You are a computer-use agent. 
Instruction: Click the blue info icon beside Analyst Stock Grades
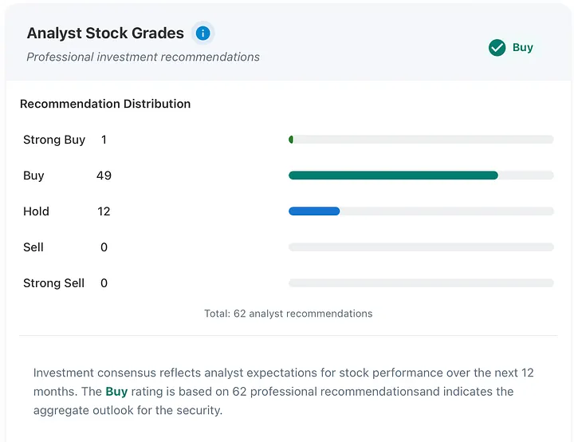point(202,34)
